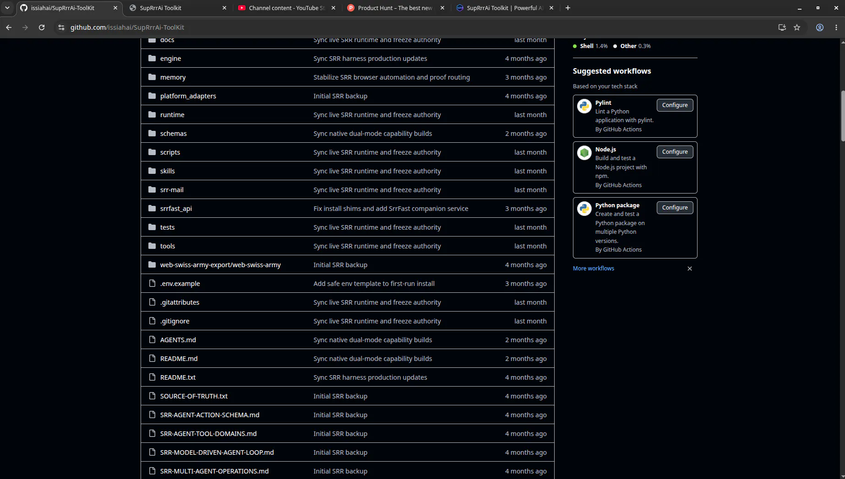Click the memory folder icon
Viewport: 845px width, 479px height.
click(x=152, y=77)
